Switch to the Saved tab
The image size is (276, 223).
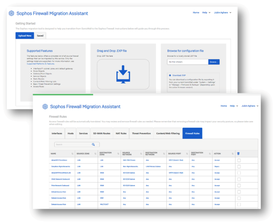pos(40,35)
